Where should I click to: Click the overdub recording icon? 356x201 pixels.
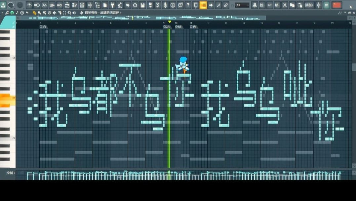tap(52, 5)
